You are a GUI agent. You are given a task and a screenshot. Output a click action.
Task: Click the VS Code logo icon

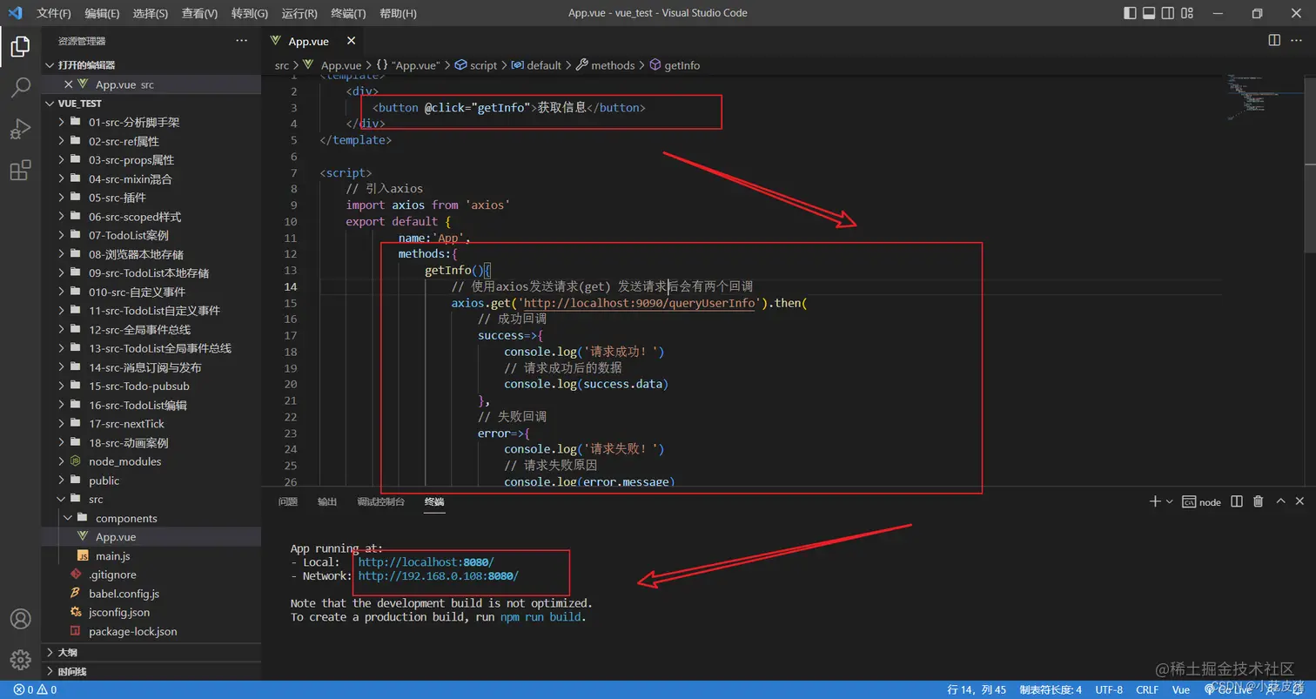[x=15, y=13]
